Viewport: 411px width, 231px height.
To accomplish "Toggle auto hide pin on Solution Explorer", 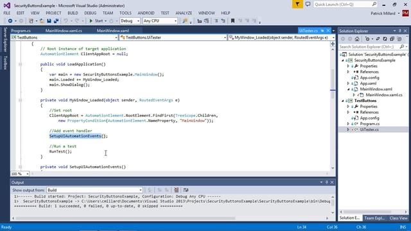I will pos(400,31).
